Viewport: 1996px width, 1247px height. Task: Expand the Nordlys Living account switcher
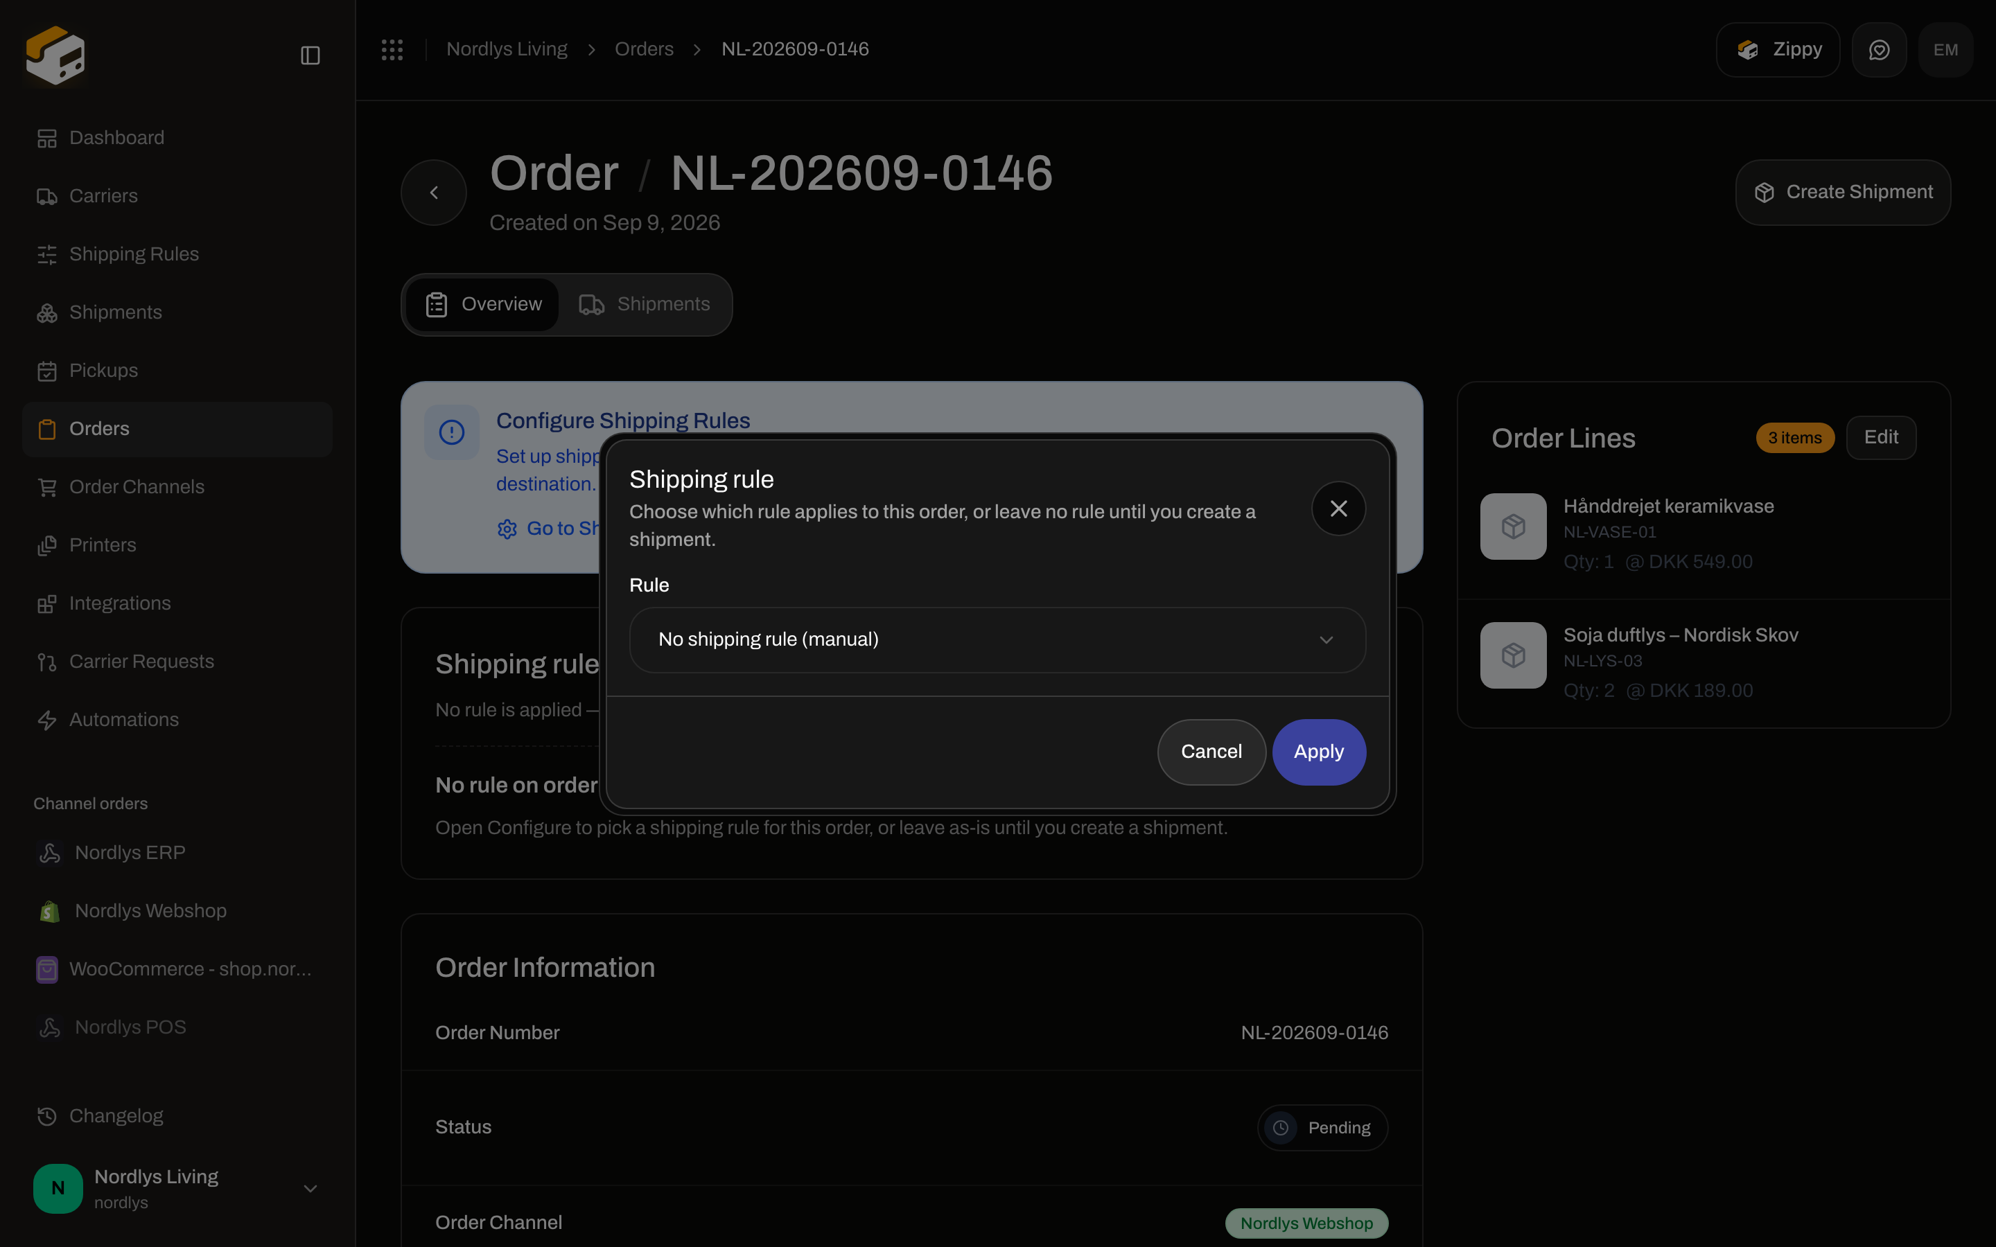pos(310,1188)
